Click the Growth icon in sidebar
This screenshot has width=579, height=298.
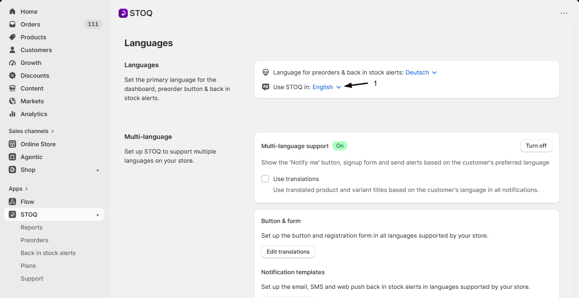coord(12,63)
